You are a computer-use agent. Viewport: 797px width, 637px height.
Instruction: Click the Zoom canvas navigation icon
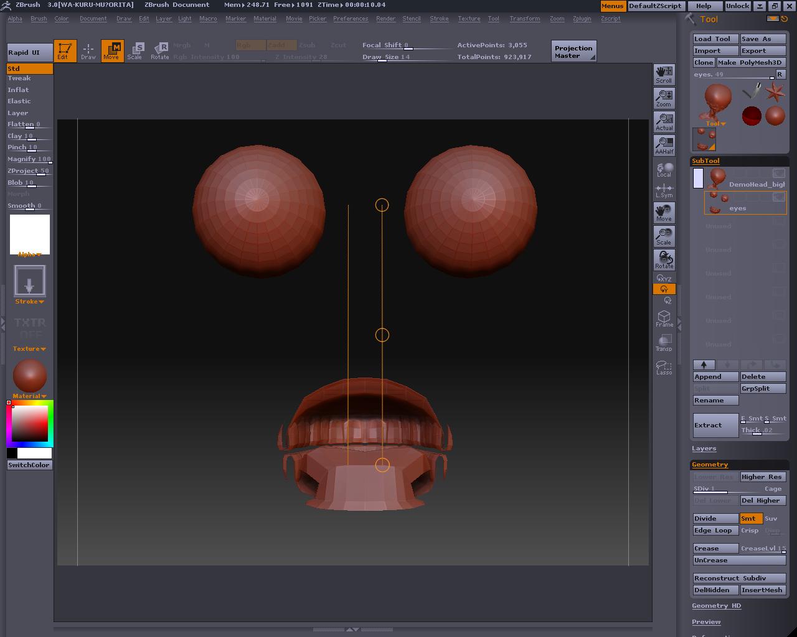(664, 98)
